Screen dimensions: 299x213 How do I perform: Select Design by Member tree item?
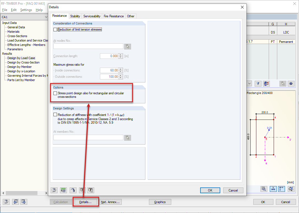[20, 67]
